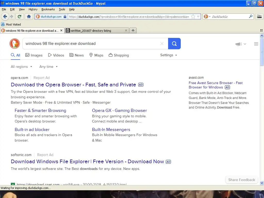Open the History menu
This screenshot has width=264, height=198.
point(33,9)
